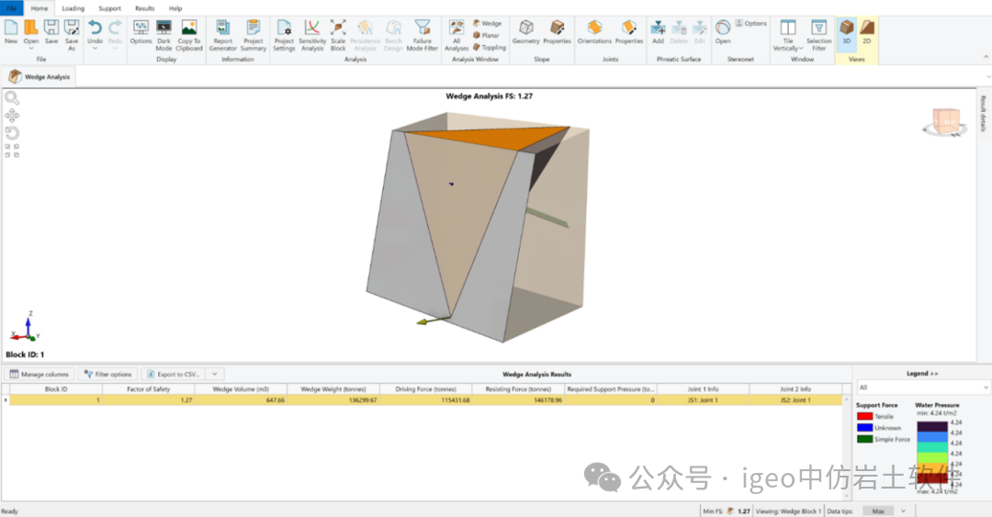
Task: Open Joint Orientations
Action: (594, 31)
